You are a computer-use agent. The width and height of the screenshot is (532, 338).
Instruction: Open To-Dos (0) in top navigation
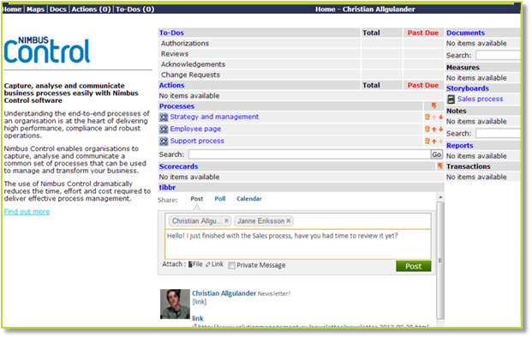(x=135, y=9)
